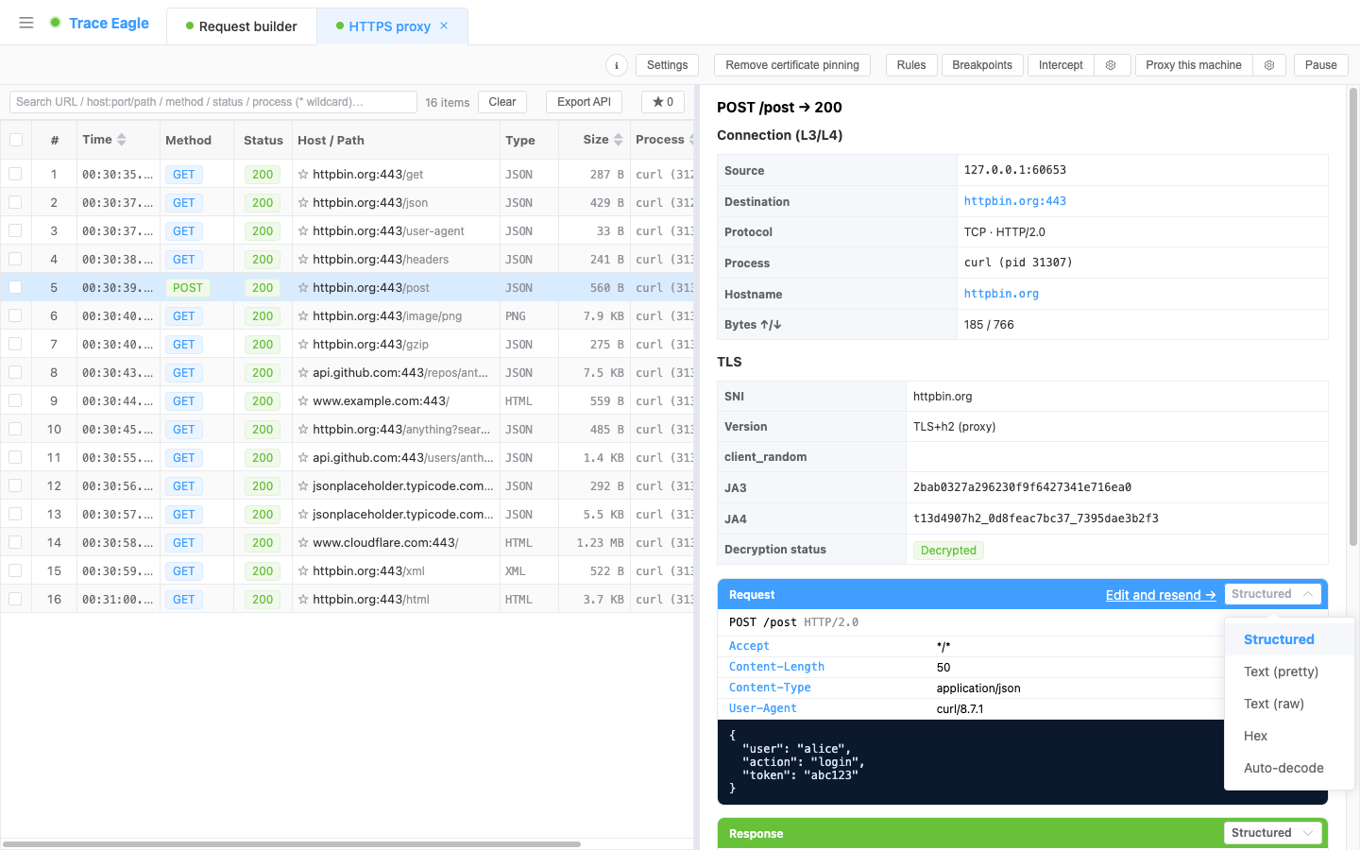Star the httpbin.org anything?sear request
The image size is (1360, 850).
coord(303,429)
